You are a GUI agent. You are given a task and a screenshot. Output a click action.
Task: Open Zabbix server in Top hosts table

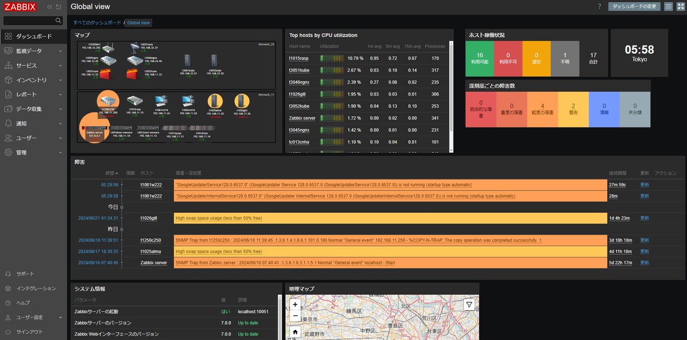303,118
